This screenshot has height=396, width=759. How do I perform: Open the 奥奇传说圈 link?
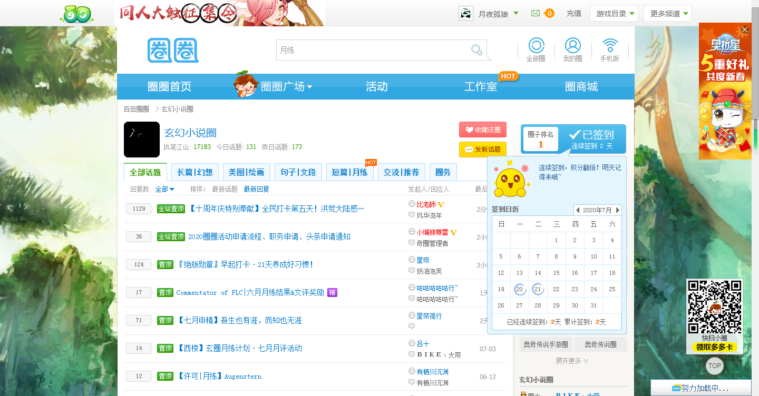601,344
